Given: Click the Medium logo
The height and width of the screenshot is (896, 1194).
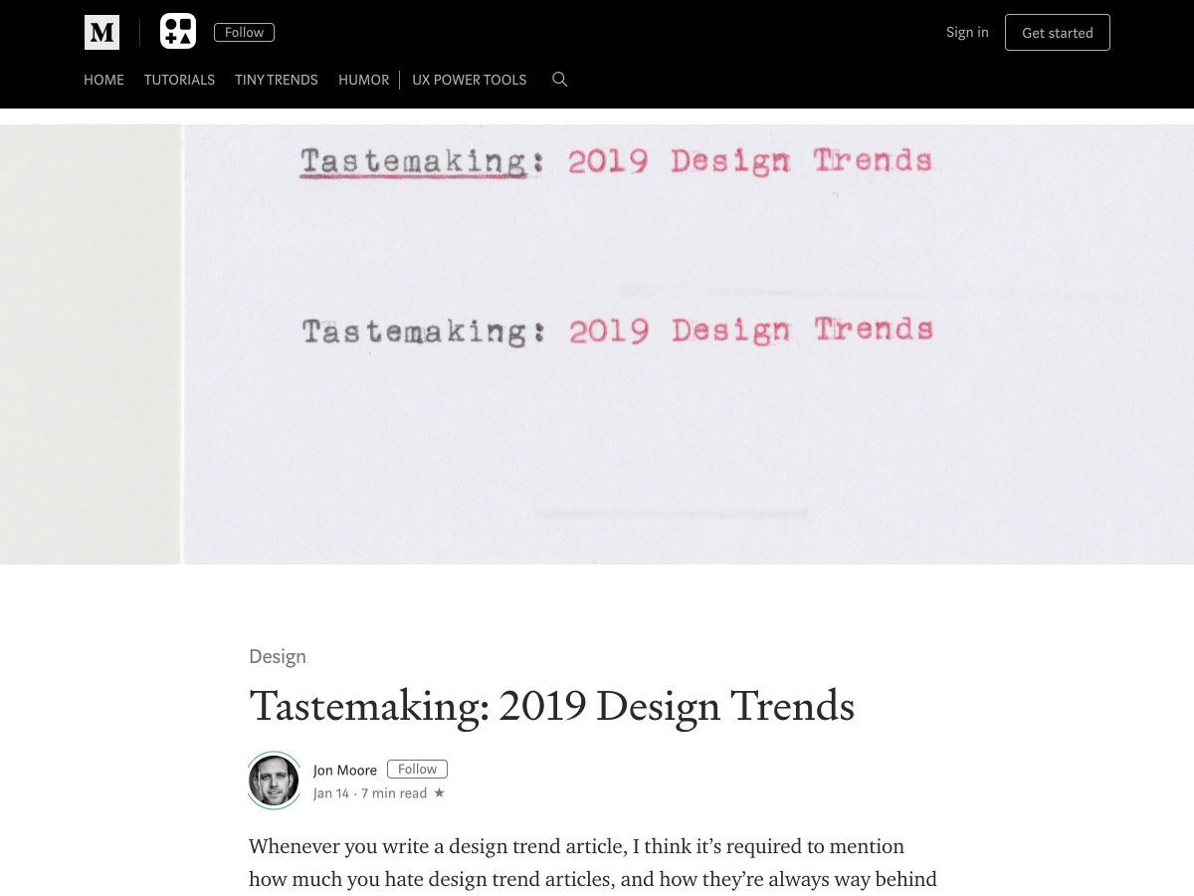Looking at the screenshot, I should click(101, 32).
